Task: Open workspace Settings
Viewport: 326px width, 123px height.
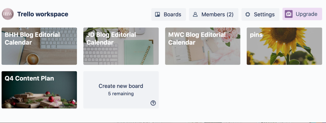Action: pos(260,14)
